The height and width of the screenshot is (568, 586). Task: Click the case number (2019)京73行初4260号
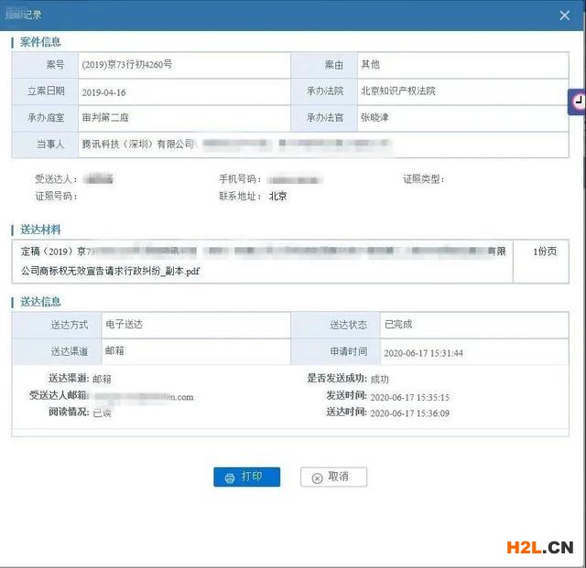click(127, 66)
